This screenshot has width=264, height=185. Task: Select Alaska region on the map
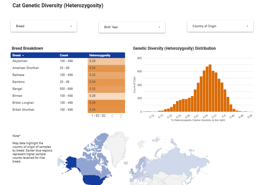pos(70,162)
